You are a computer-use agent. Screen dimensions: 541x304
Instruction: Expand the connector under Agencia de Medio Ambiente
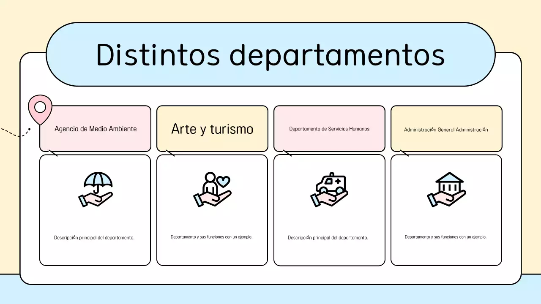[53, 153]
